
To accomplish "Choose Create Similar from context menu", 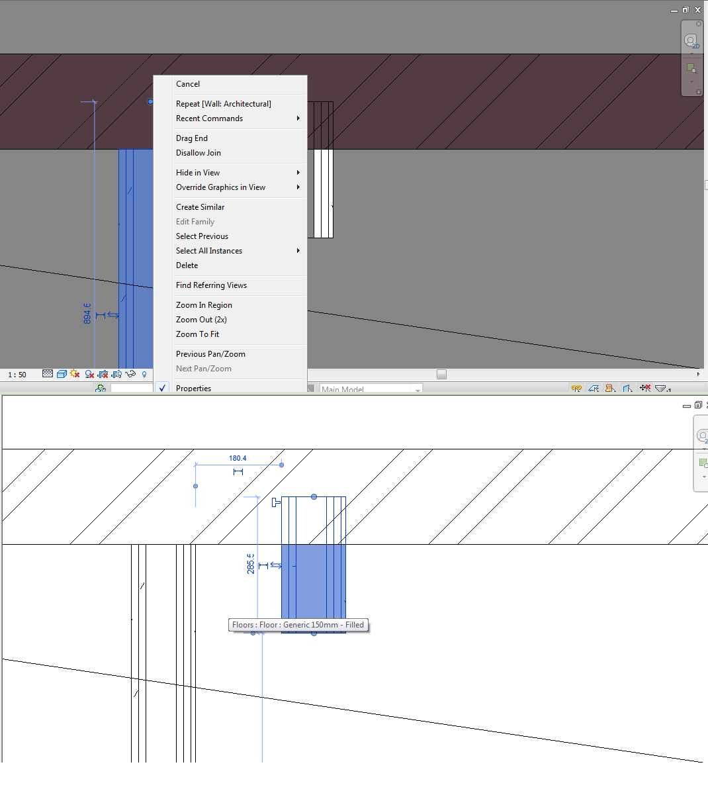I will [x=230, y=207].
